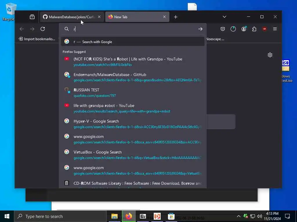297x222 pixels.
Task: Open Save to Pocket icon
Action: coord(223,29)
